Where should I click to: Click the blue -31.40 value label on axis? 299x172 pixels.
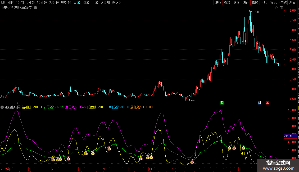(x=289, y=136)
